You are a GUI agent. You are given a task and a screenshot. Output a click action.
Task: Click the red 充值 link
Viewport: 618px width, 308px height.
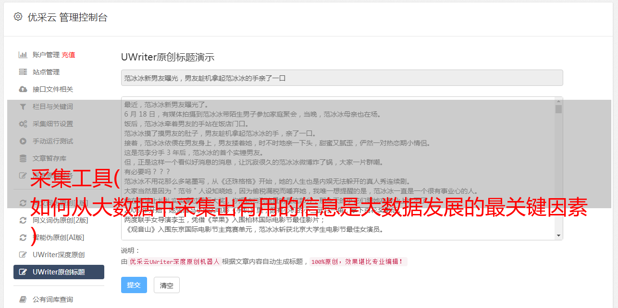click(68, 55)
